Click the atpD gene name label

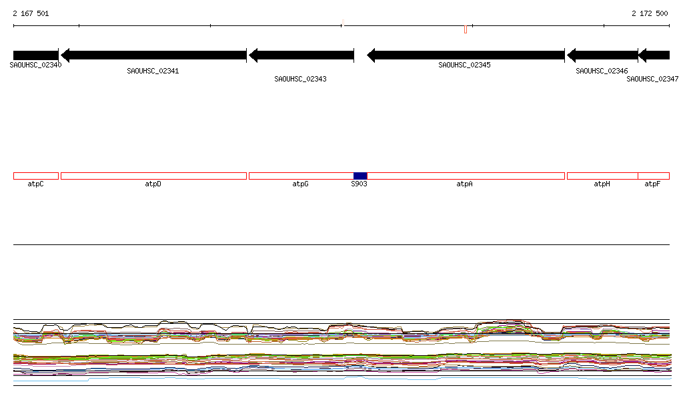pos(153,184)
